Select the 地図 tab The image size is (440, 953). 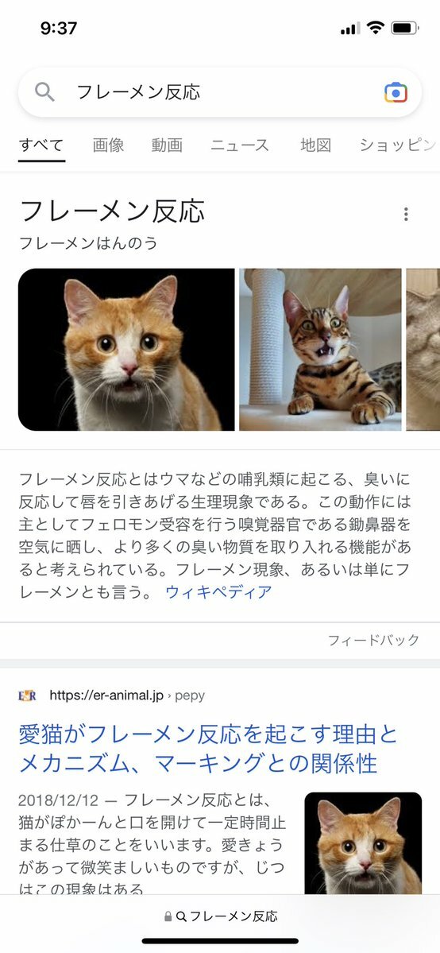[315, 145]
